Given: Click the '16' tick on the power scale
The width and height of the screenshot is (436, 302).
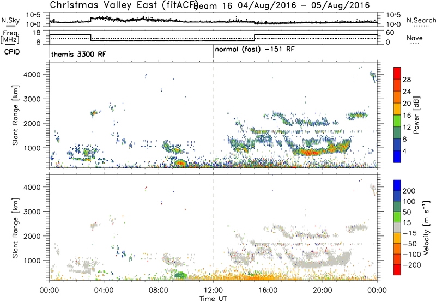Looking at the screenshot, I should tap(407, 115).
